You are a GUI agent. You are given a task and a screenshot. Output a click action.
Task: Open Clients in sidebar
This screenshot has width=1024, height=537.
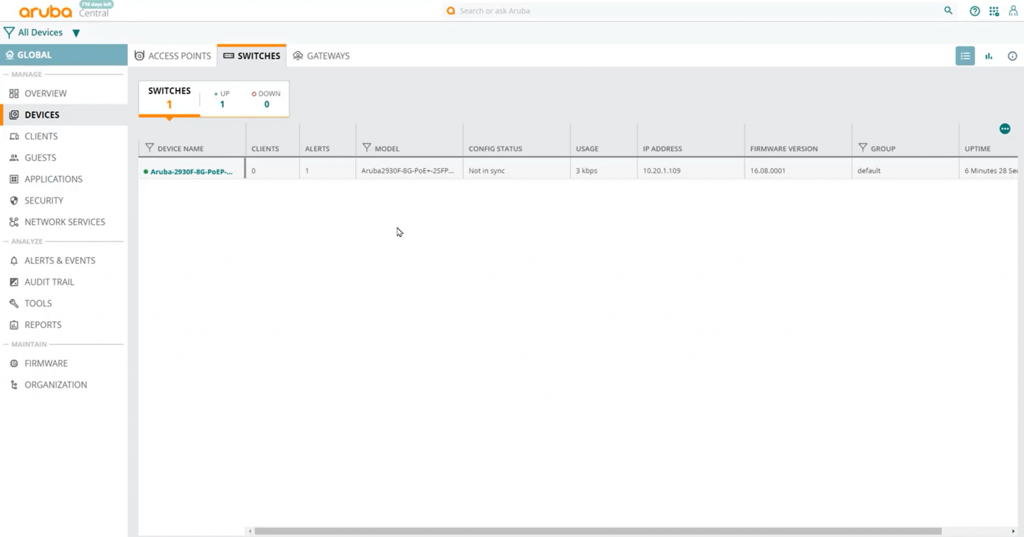click(64, 136)
